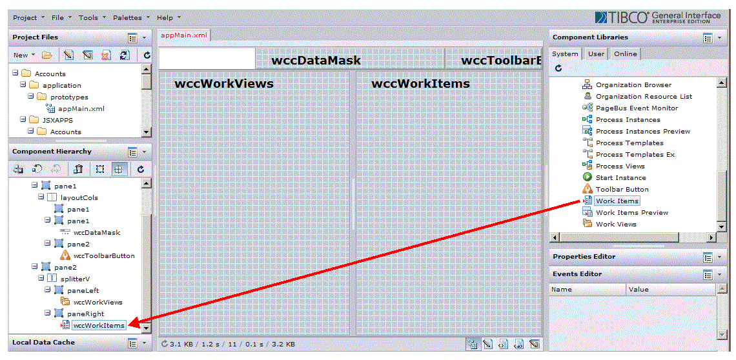Open component profile icon in status bar
This screenshot has width=736, height=360.
click(534, 344)
